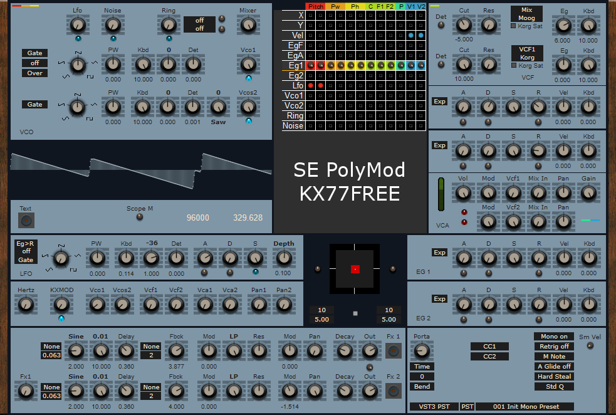Adjust the Vcf1 modulation knob in LFO row
This screenshot has height=415, width=616.
(151, 304)
